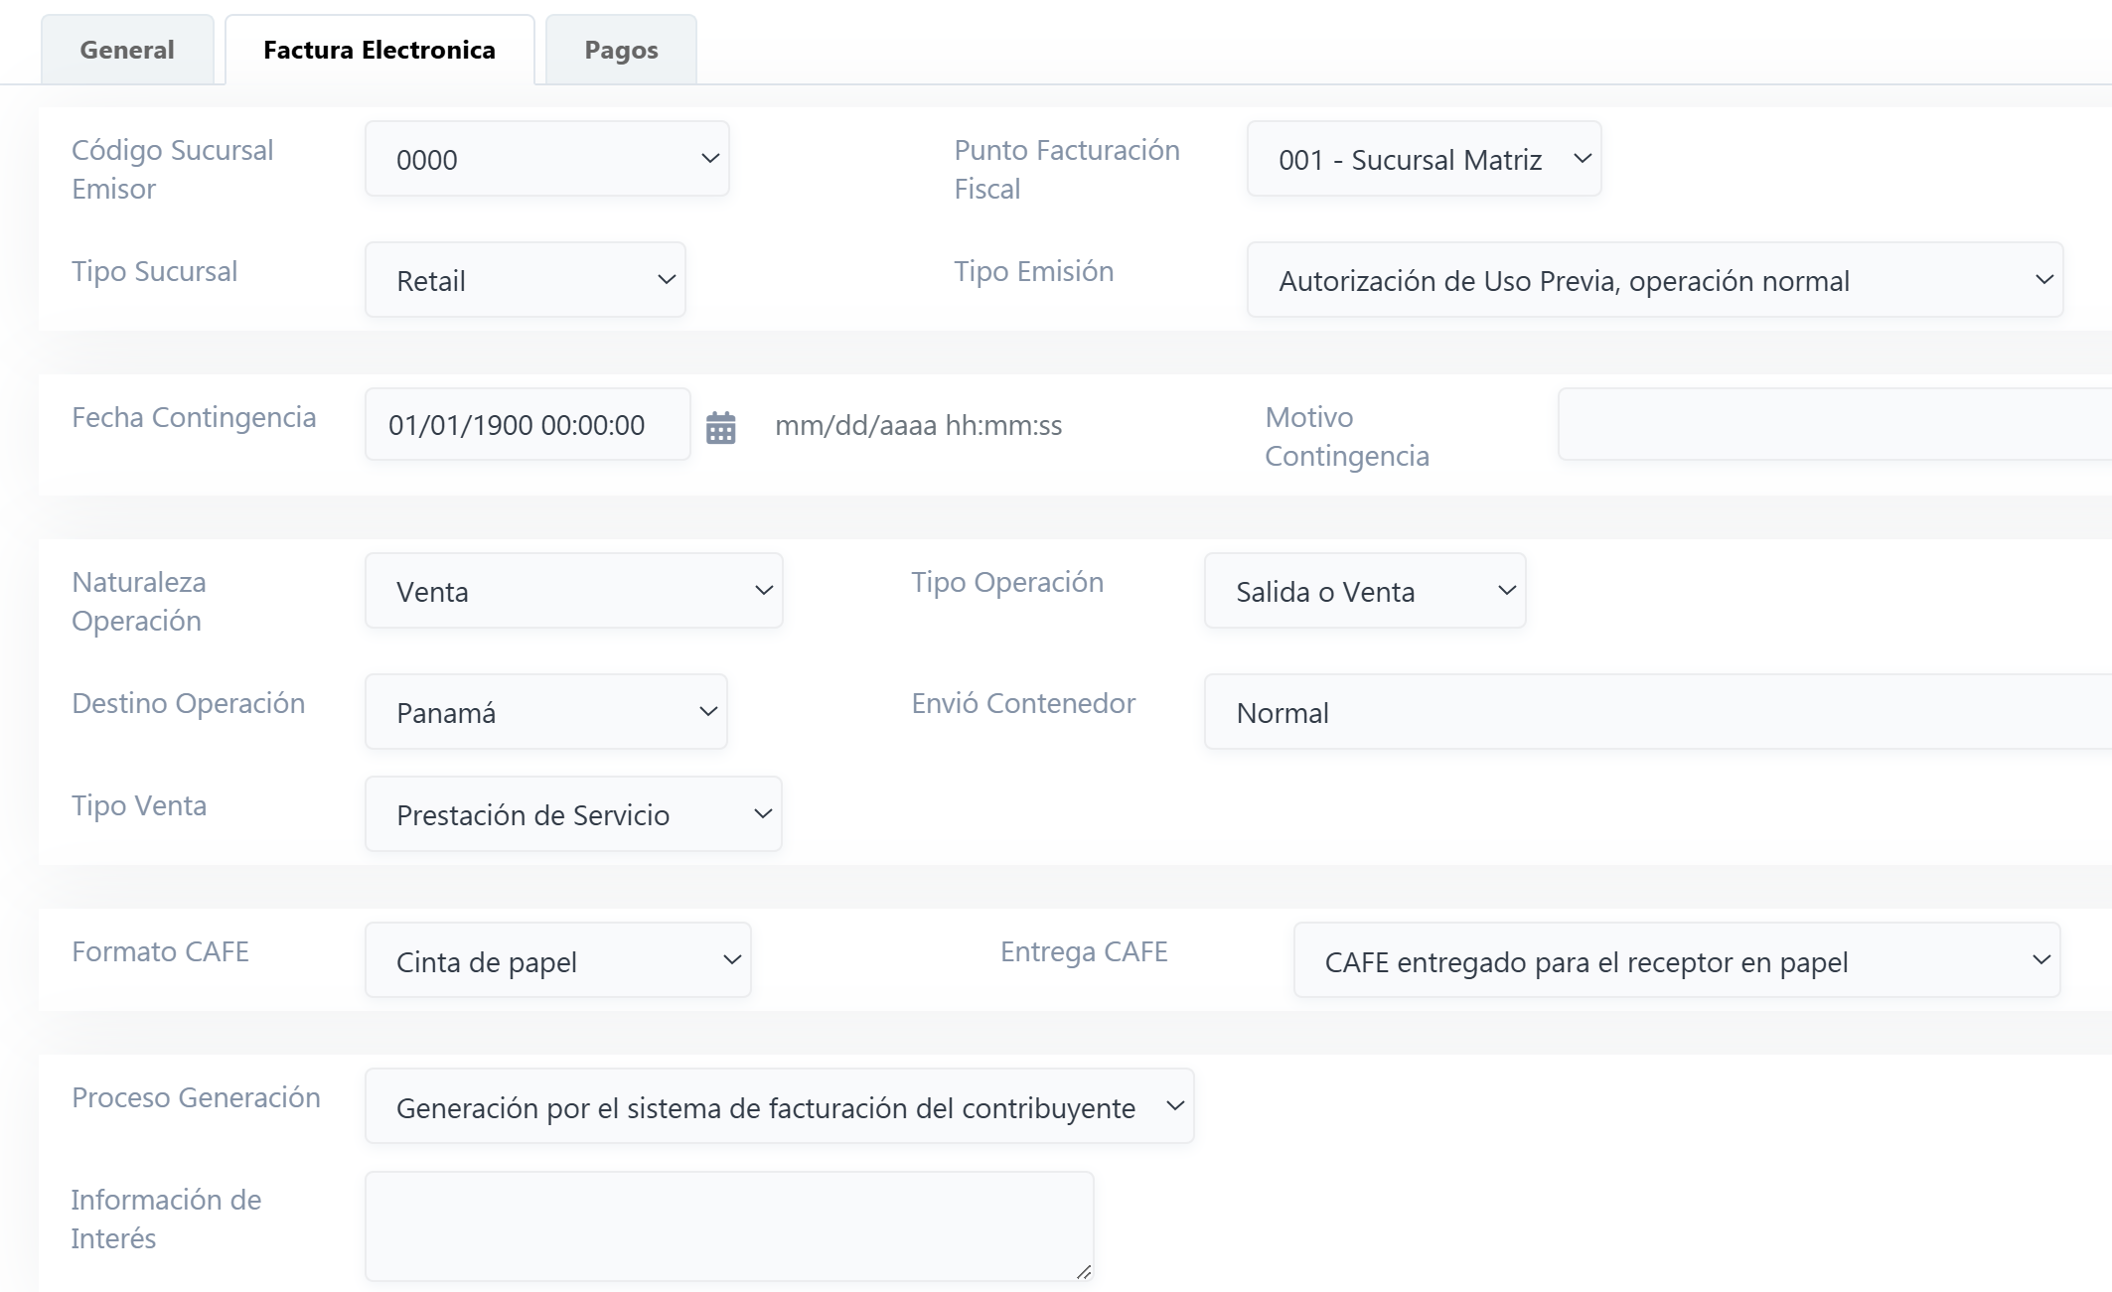Open the Tipo Operación dropdown
2112x1292 pixels.
[1364, 591]
